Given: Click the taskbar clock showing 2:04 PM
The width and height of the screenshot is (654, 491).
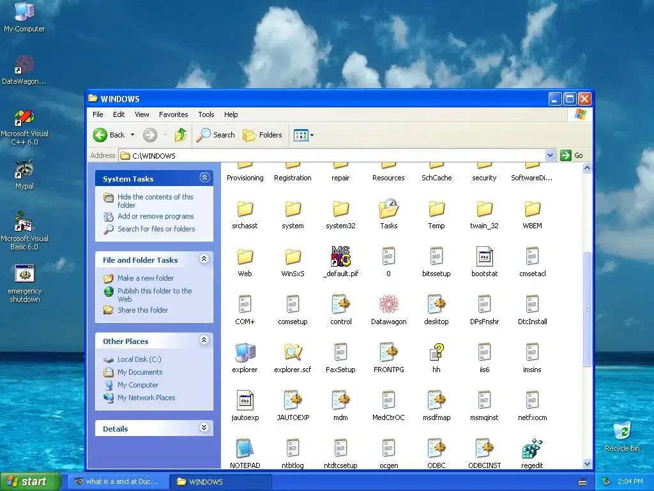Looking at the screenshot, I should [x=630, y=481].
